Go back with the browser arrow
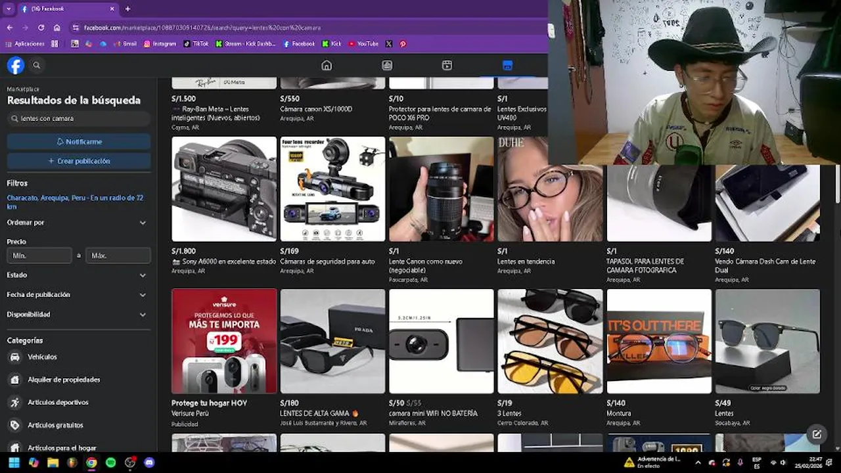 pyautogui.click(x=9, y=28)
